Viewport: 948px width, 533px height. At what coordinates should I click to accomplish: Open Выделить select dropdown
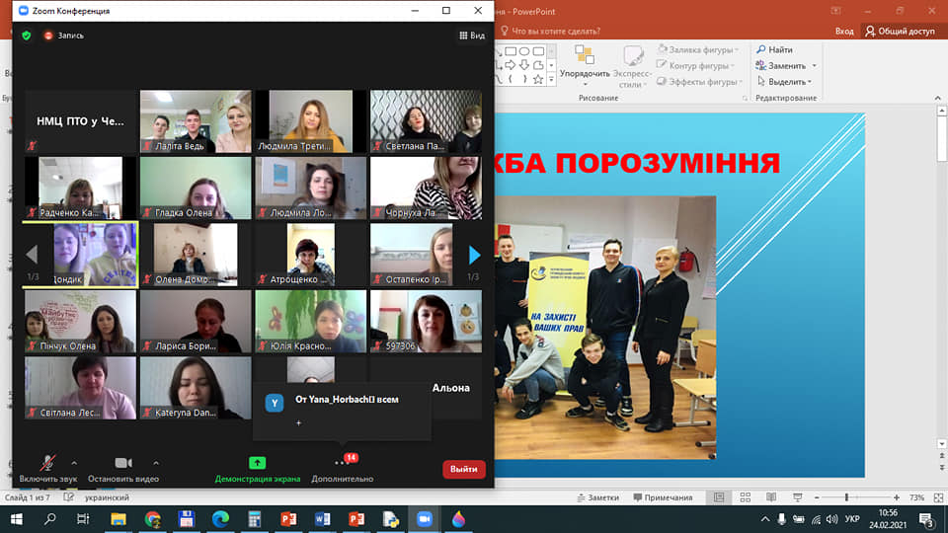click(x=783, y=82)
